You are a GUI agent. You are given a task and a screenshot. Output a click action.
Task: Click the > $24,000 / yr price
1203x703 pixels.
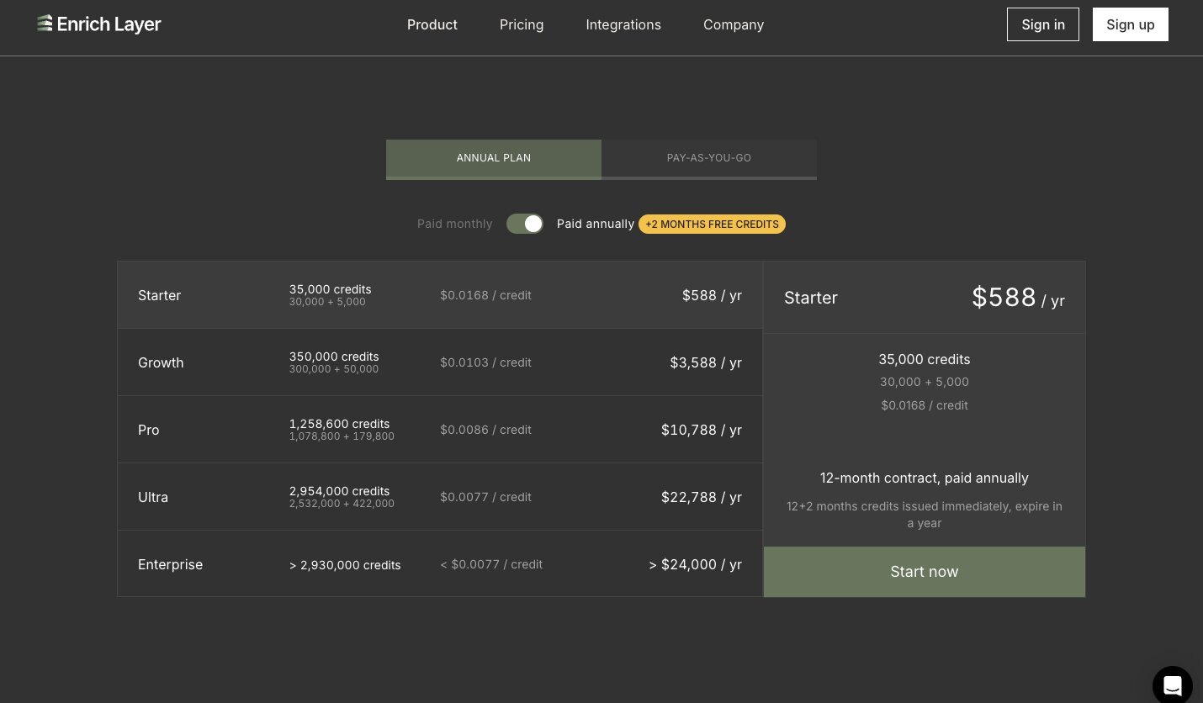(x=695, y=564)
